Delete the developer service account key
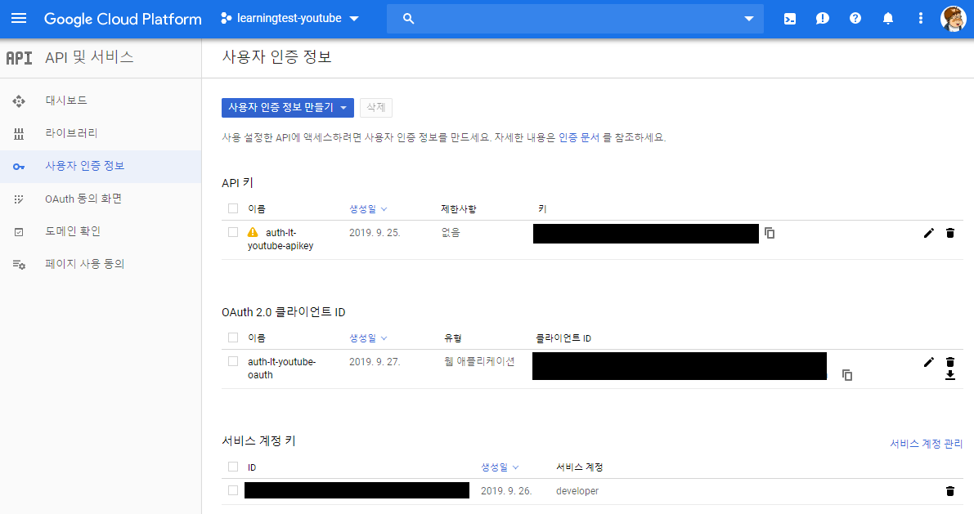The width and height of the screenshot is (974, 514). pyautogui.click(x=949, y=491)
